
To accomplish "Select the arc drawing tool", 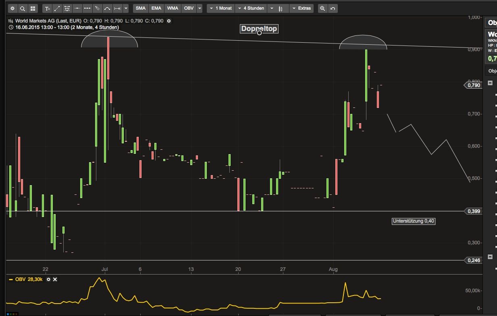I will coord(107,8).
